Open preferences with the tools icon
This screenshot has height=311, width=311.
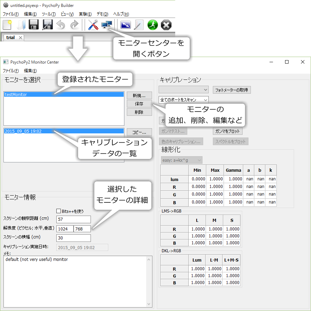click(93, 25)
